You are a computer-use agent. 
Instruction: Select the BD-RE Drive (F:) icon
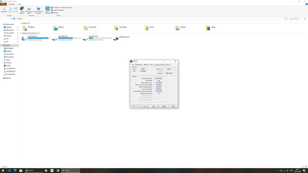[x=116, y=38]
